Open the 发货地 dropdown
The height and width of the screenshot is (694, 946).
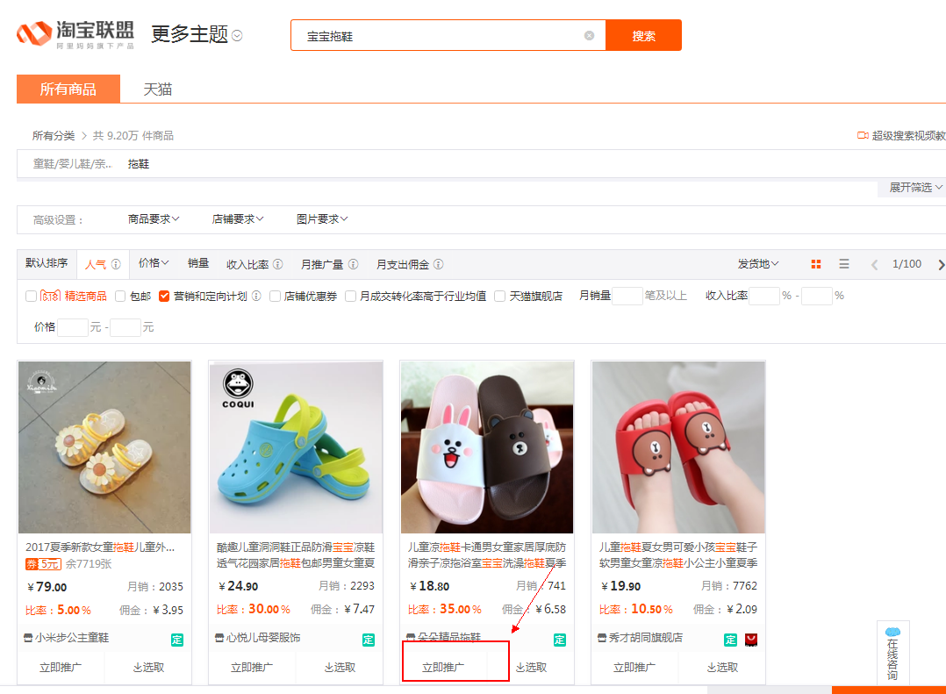tap(758, 264)
